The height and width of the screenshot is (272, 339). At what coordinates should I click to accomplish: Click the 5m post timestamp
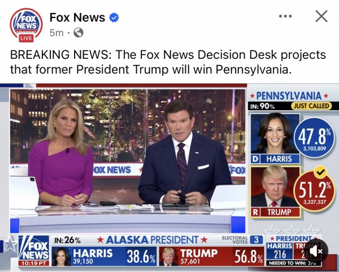point(56,33)
